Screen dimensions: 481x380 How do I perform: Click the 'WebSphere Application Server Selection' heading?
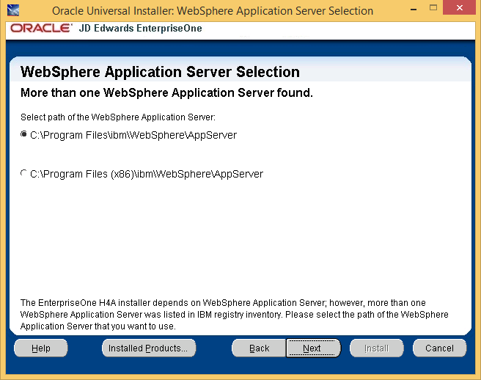(160, 72)
